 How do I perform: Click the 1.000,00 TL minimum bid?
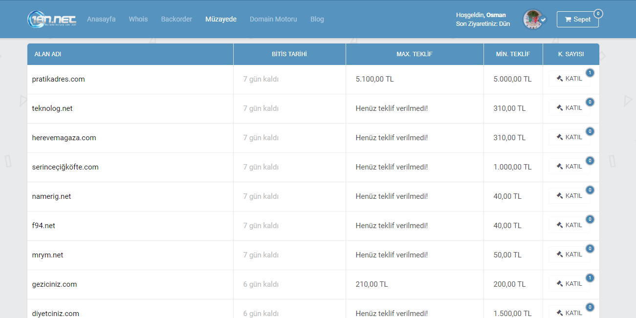(x=512, y=167)
